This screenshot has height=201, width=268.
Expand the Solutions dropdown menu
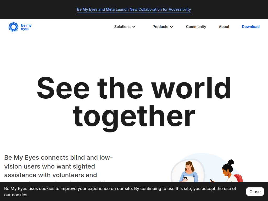pos(125,27)
